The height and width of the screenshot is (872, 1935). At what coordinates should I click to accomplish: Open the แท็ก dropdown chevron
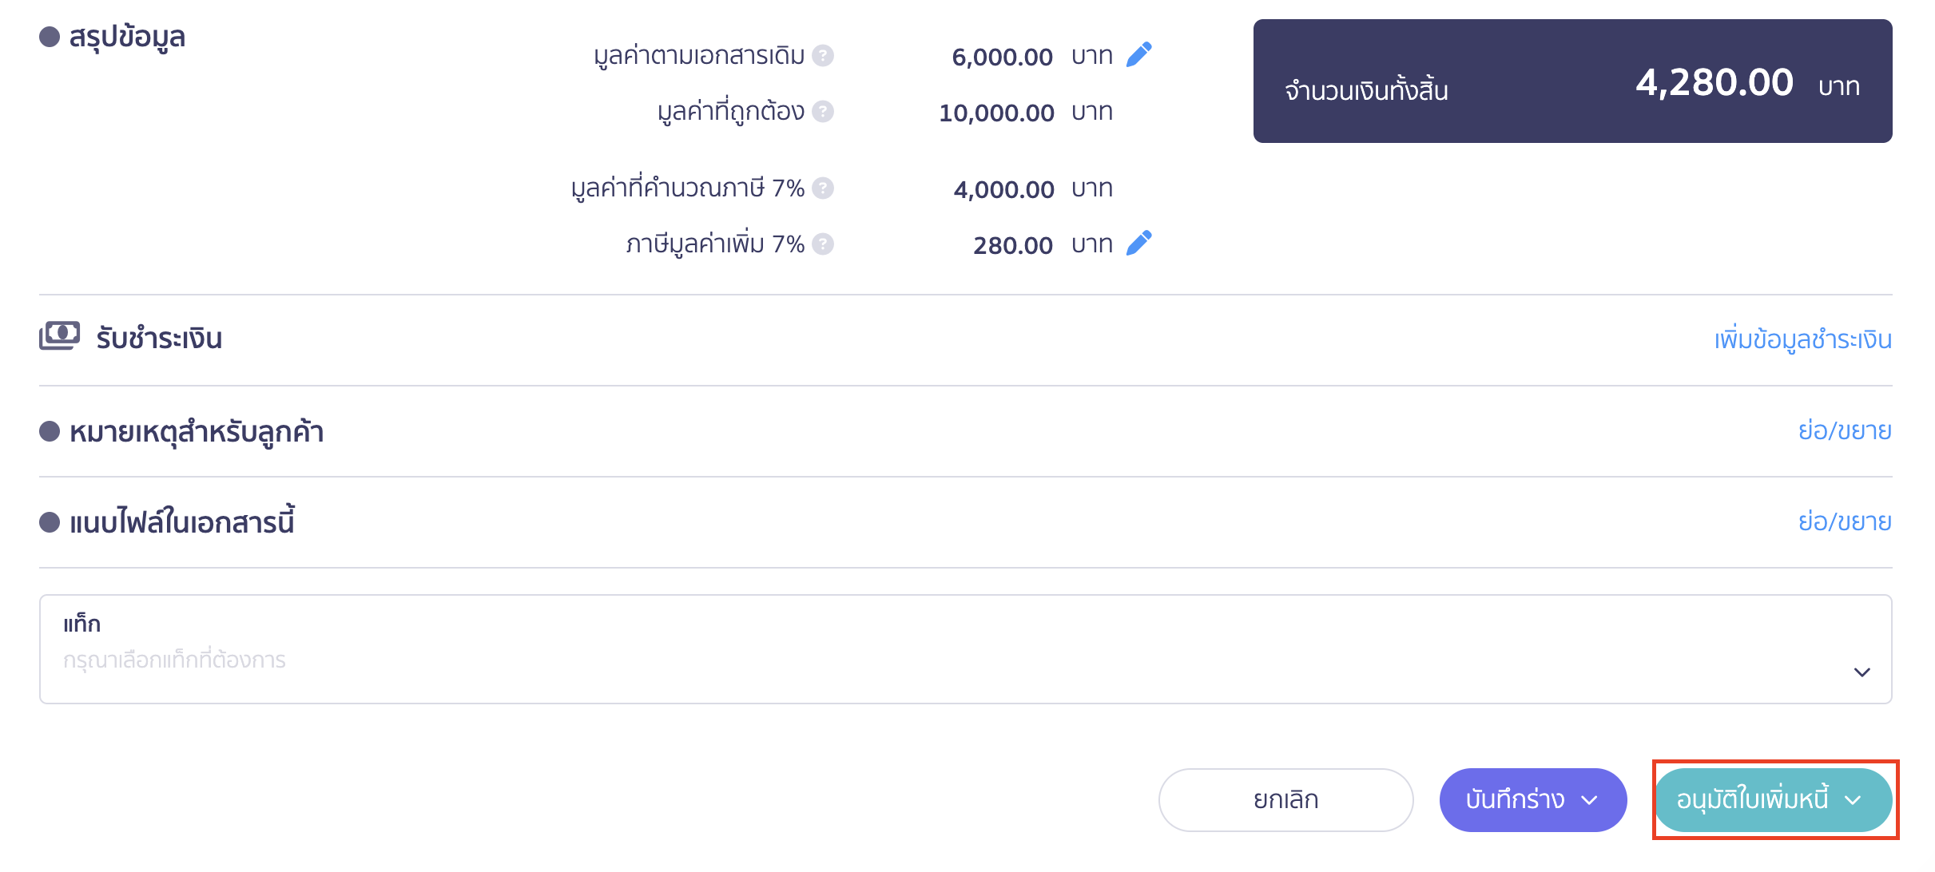click(1862, 672)
